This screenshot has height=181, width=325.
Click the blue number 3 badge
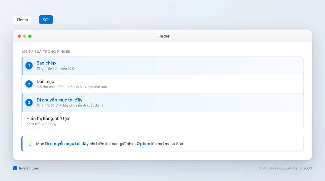point(29,103)
